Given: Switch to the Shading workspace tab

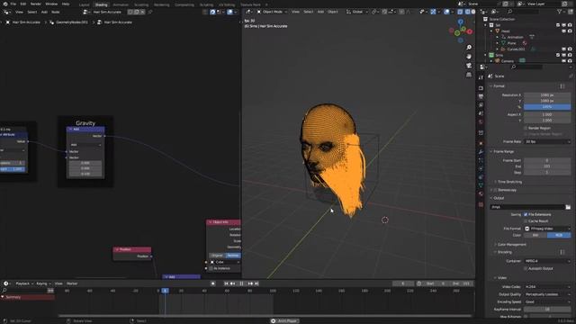Looking at the screenshot, I should click(x=101, y=4).
